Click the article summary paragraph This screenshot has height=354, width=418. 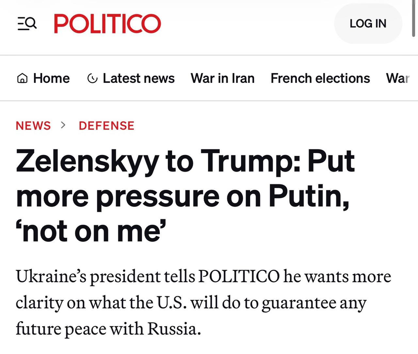click(203, 302)
